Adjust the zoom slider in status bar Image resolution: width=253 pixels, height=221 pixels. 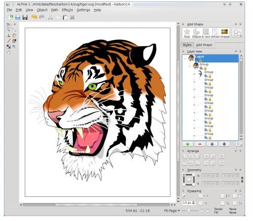point(189,211)
